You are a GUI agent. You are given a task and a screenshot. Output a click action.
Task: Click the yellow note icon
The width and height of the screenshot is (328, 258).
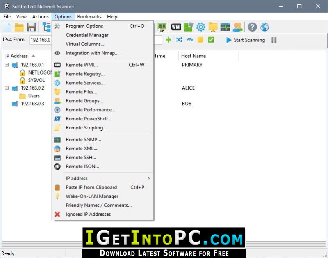[200, 40]
